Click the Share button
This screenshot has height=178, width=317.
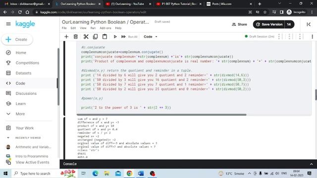(x=240, y=24)
